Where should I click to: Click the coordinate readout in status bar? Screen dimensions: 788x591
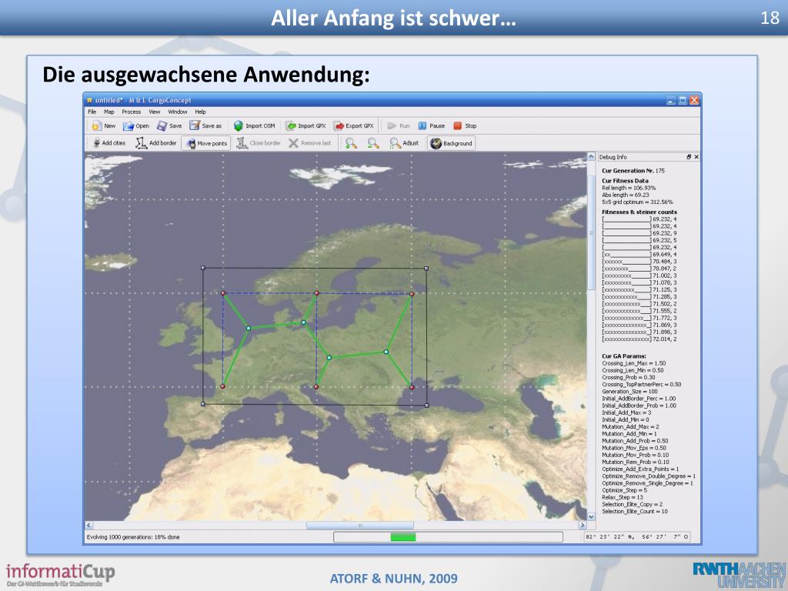[636, 537]
